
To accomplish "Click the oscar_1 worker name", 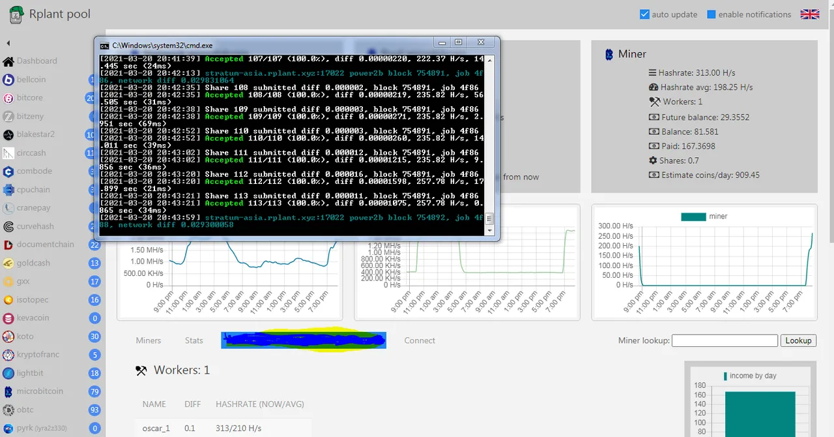I will click(x=156, y=429).
